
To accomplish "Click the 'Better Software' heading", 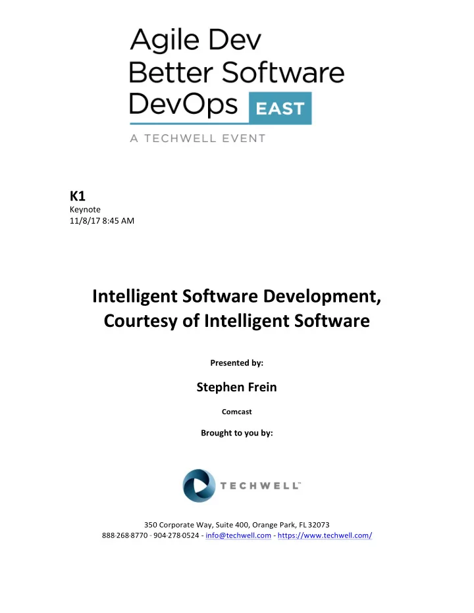I will click(x=236, y=72).
